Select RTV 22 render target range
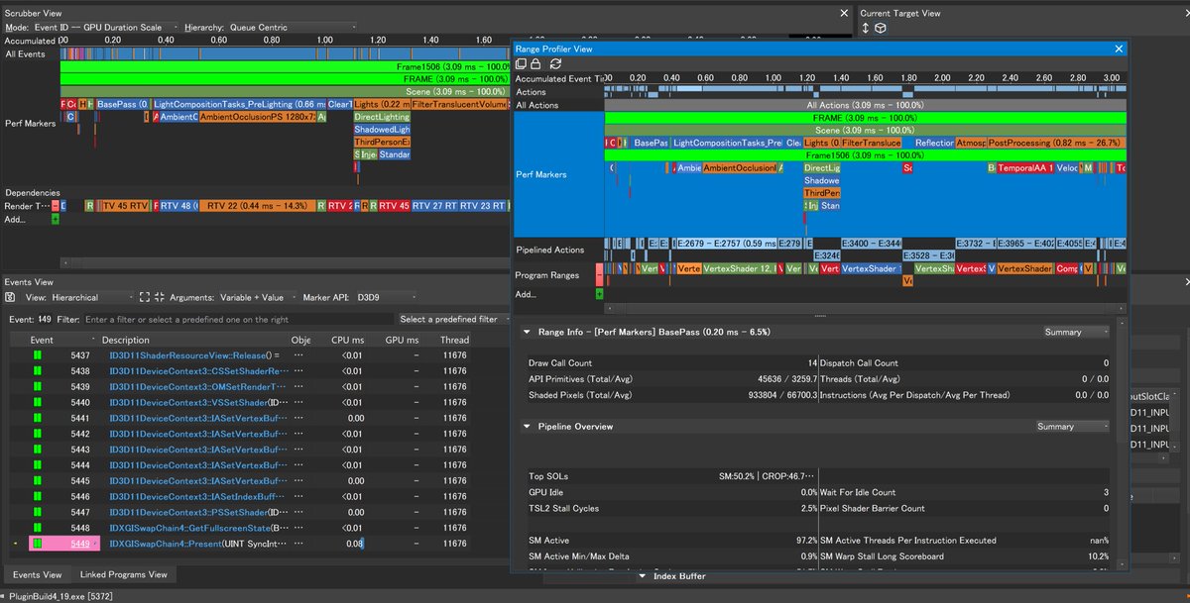1190x603 pixels. pos(256,206)
